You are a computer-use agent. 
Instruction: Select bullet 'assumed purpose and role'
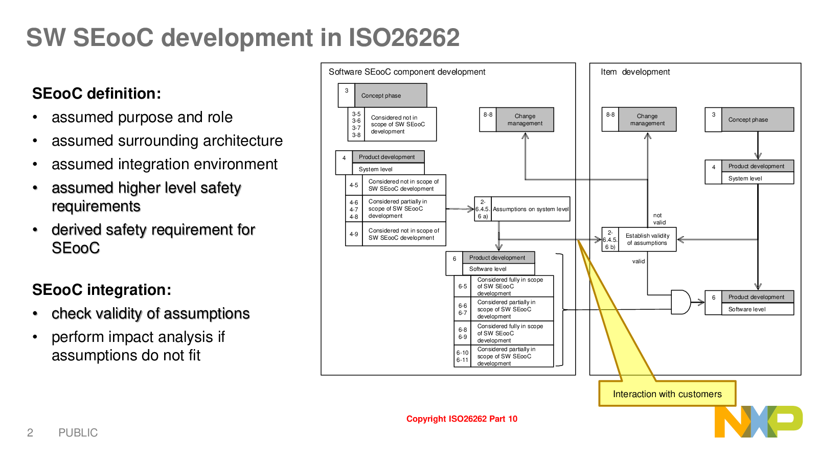[x=142, y=117]
